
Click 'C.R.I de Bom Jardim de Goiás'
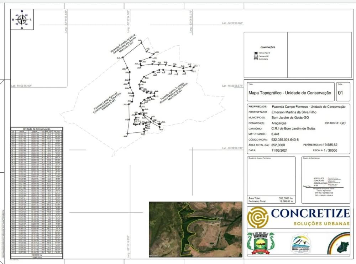click(293, 128)
